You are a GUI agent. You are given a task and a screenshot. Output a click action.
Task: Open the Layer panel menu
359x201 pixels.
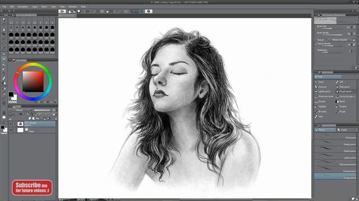click(10, 106)
